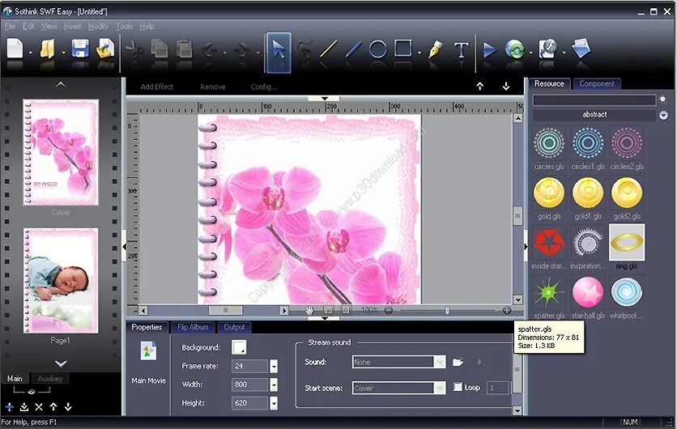Switch to the Component tab
The height and width of the screenshot is (429, 677).
point(597,83)
